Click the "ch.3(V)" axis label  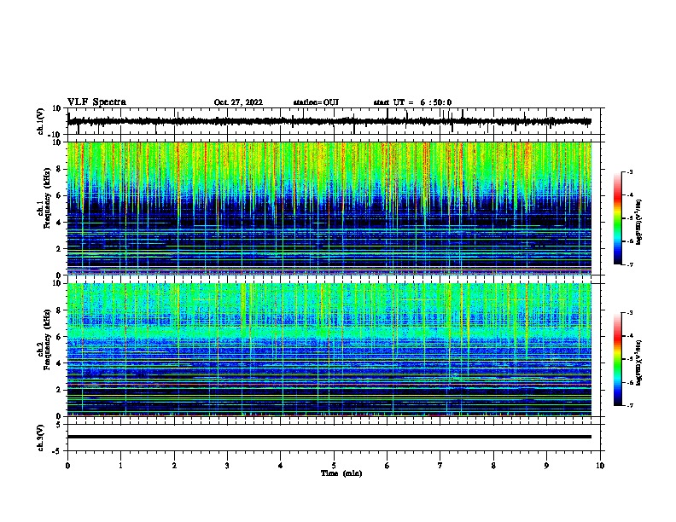[41, 438]
